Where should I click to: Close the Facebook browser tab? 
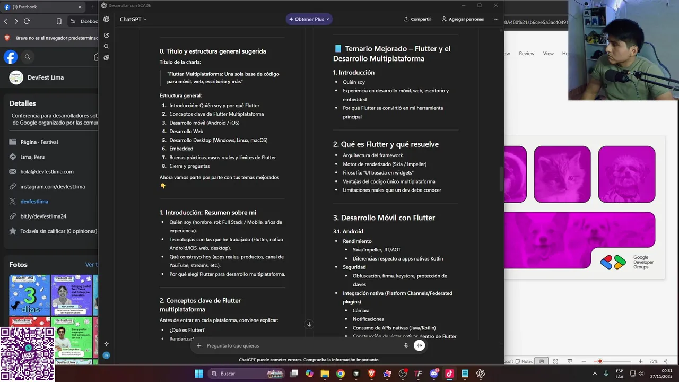pos(80,7)
